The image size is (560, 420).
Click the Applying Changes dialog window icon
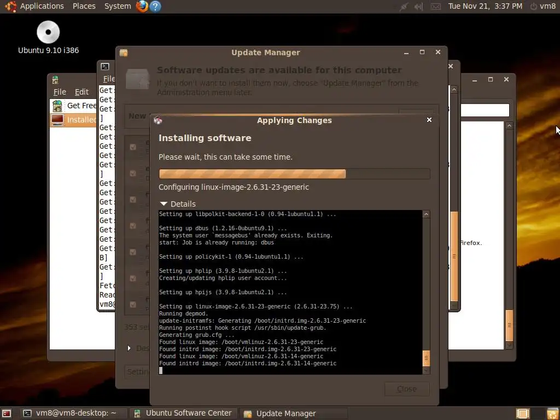[158, 120]
